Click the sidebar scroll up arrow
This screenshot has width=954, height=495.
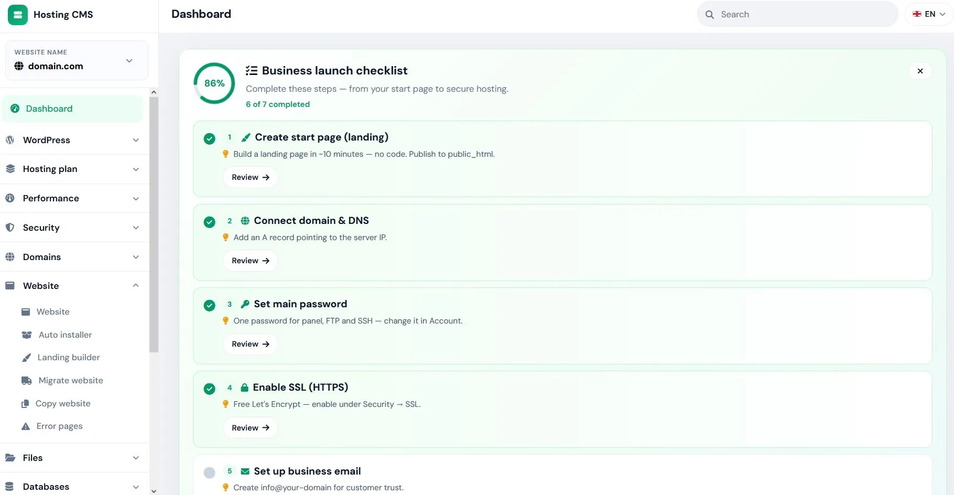click(154, 92)
